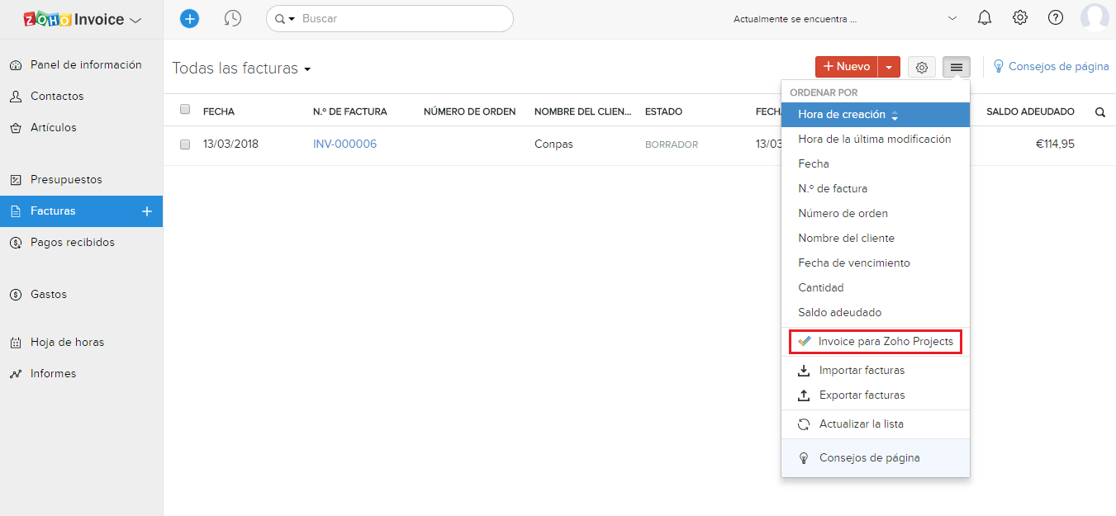The image size is (1116, 516).
Task: Check the INV-000006 row checkbox
Action: [x=185, y=144]
